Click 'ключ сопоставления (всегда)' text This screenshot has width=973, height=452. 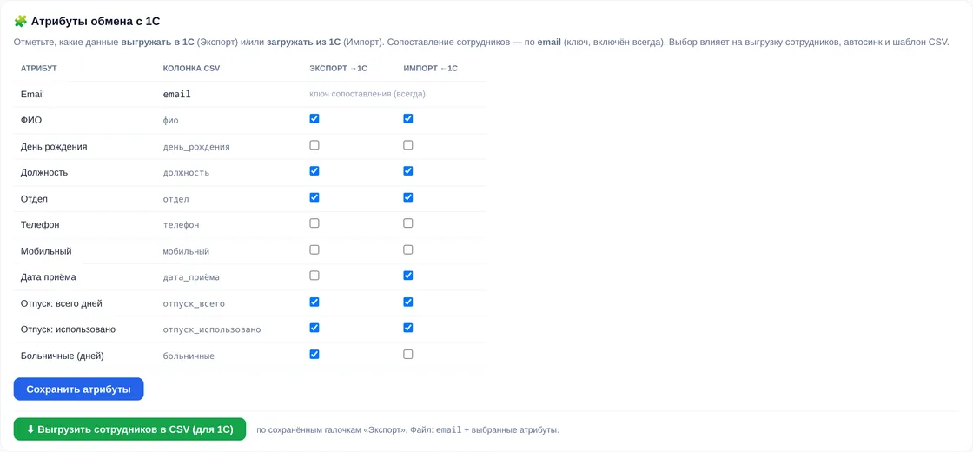pyautogui.click(x=367, y=95)
